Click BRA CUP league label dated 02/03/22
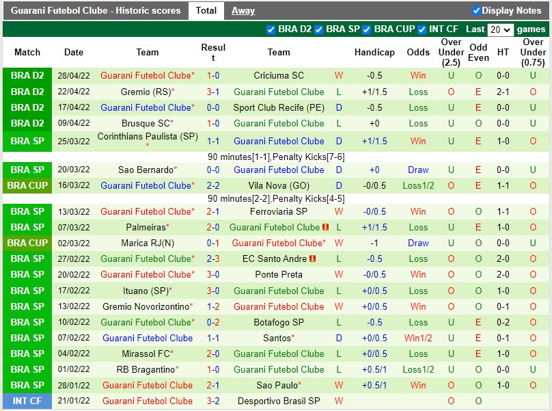552x411 pixels. [x=27, y=243]
